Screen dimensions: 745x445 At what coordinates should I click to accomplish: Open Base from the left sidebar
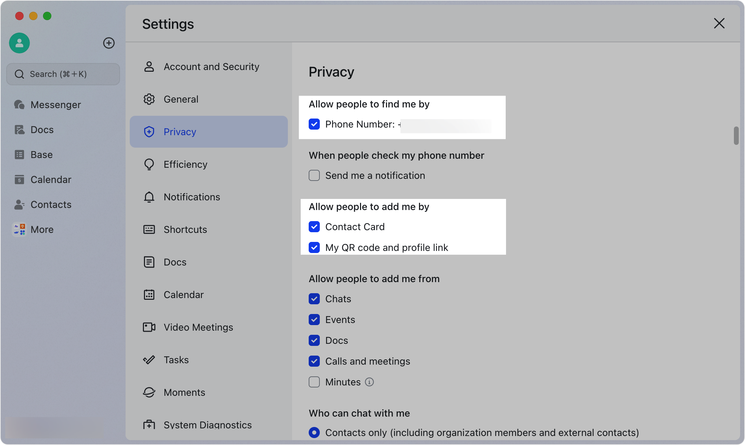click(41, 154)
